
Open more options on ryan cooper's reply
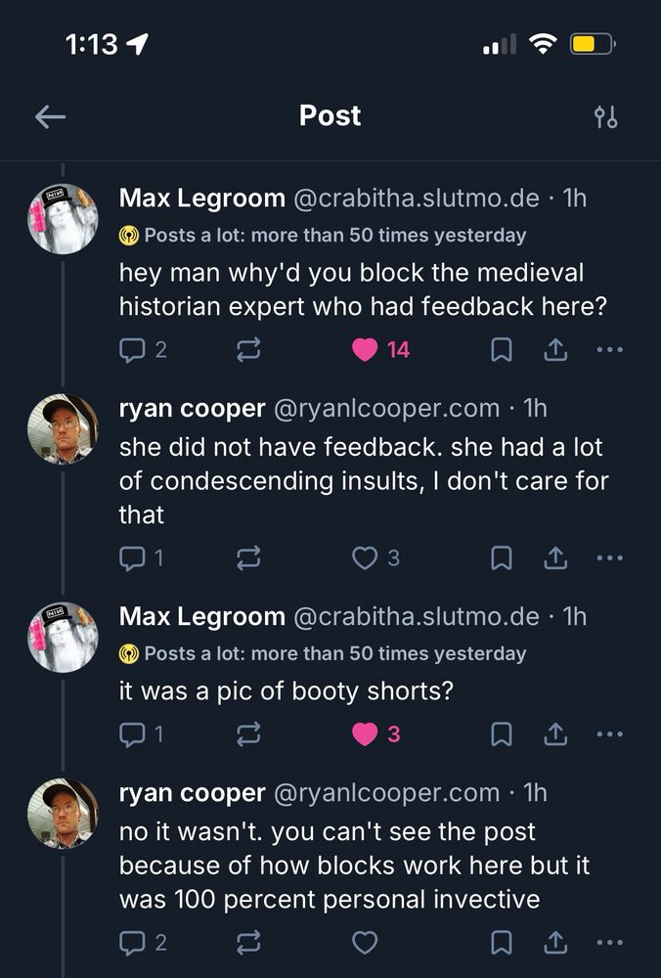point(610,557)
